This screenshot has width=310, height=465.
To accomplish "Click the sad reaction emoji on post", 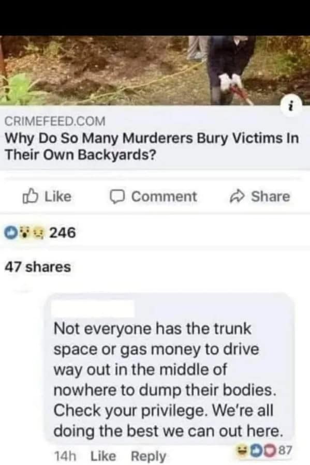I will [x=39, y=233].
